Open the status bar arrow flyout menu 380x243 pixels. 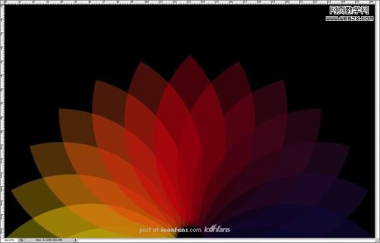coord(76,240)
